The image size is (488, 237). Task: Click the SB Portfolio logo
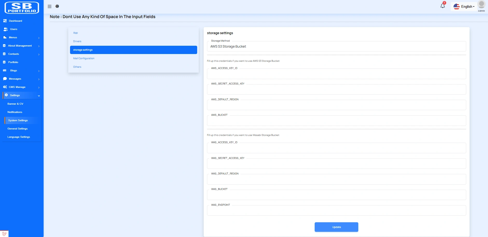pos(22,8)
